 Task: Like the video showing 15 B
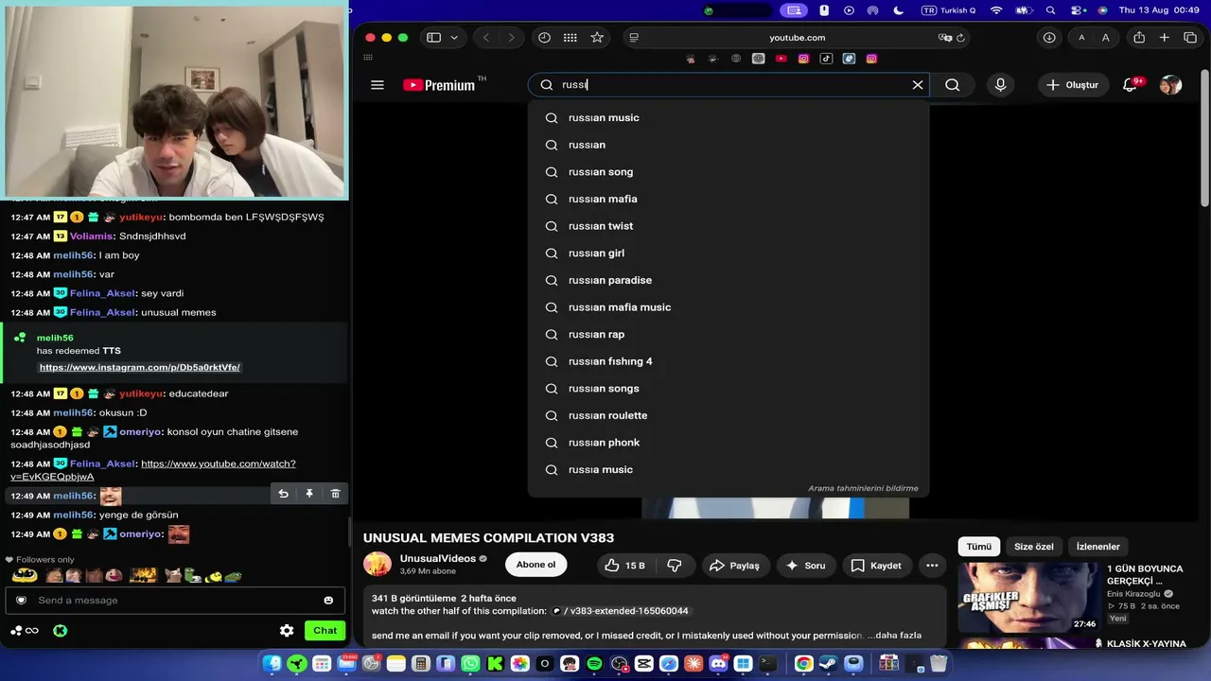point(625,566)
